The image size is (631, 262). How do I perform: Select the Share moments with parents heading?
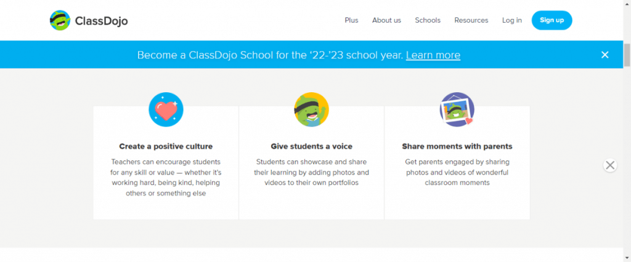457,146
